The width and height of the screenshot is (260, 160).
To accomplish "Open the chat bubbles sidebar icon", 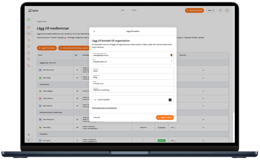I will [x=29, y=59].
